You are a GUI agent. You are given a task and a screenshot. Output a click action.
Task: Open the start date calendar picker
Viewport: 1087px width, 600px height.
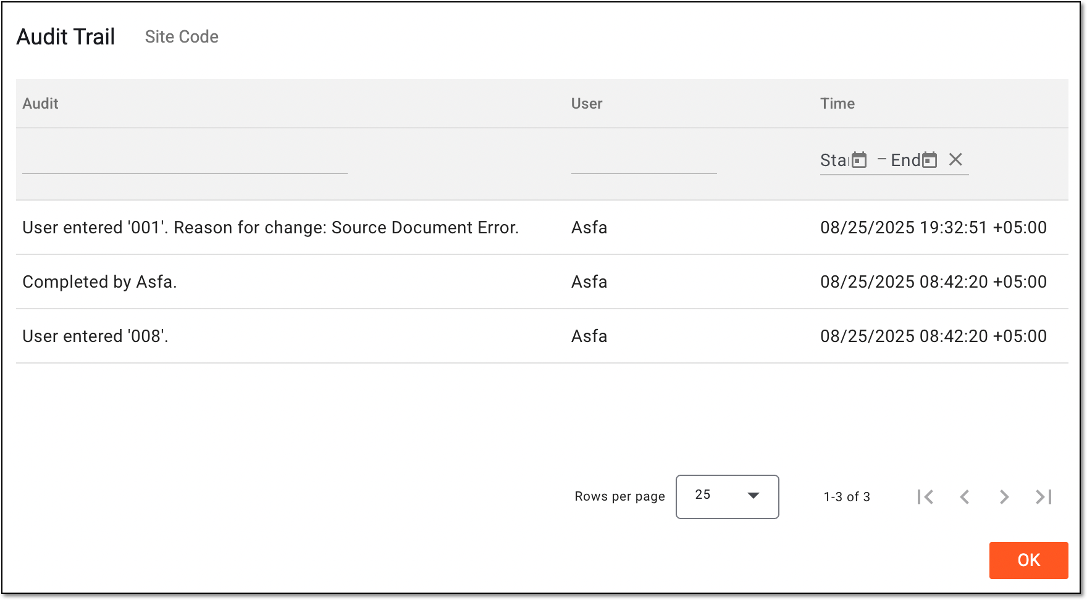coord(859,160)
